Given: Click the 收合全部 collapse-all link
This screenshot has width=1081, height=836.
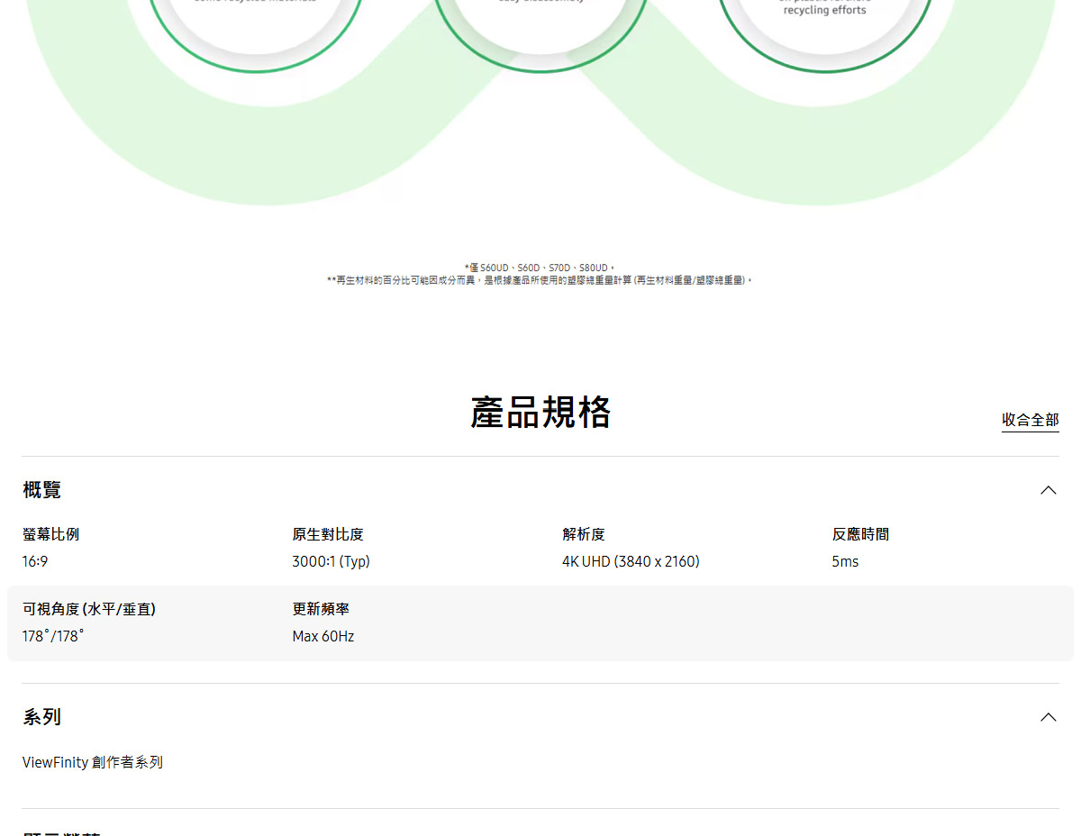Looking at the screenshot, I should (1030, 420).
